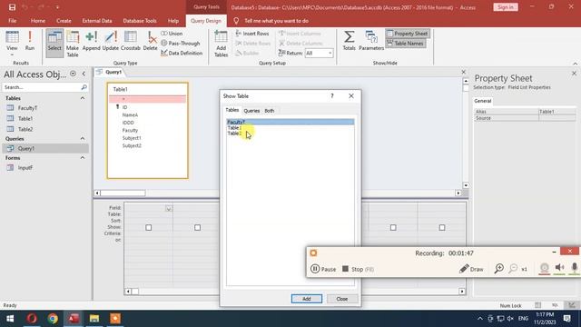
Task: Open the Help ribbon tab
Action: (173, 21)
